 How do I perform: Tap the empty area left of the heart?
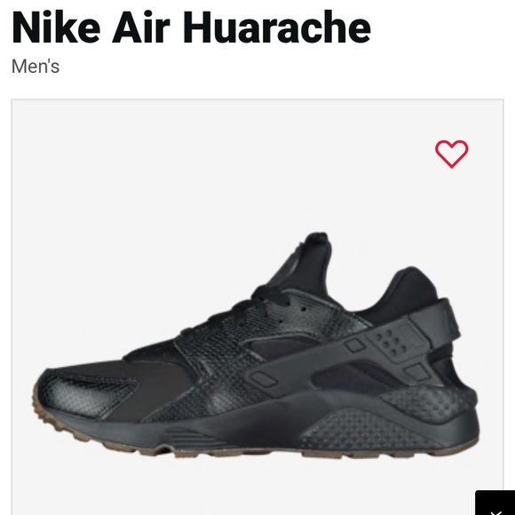click(x=230, y=154)
